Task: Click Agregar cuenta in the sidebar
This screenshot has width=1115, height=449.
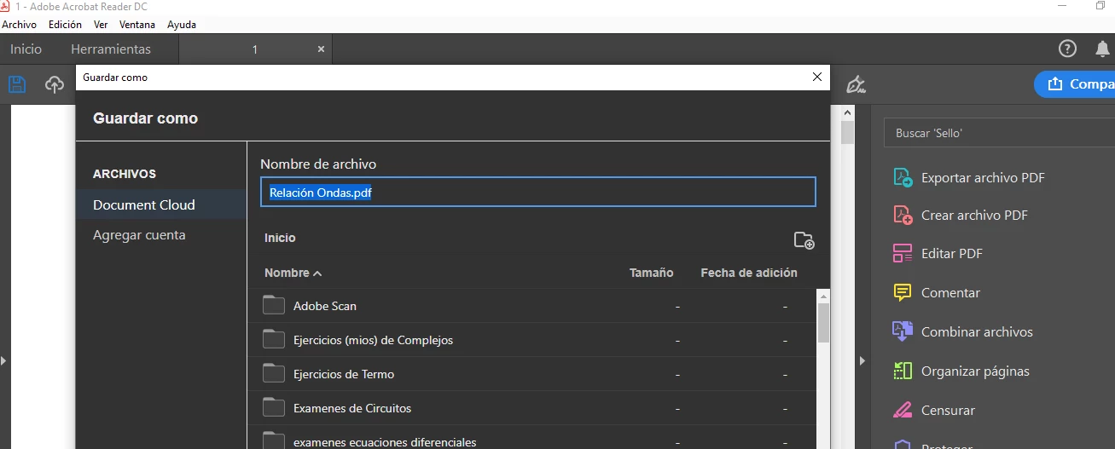Action: [139, 234]
